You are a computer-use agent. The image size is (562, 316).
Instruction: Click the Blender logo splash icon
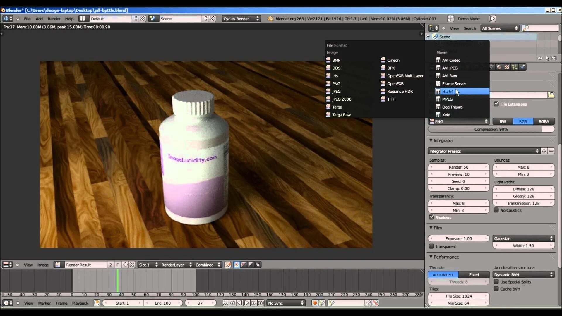point(270,19)
